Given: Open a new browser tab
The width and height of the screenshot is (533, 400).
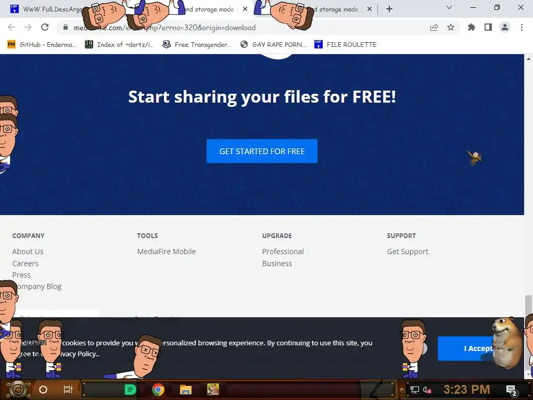Looking at the screenshot, I should pyautogui.click(x=389, y=9).
